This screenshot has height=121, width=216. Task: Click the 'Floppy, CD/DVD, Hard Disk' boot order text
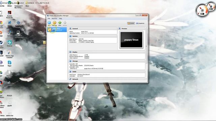tap(86, 41)
